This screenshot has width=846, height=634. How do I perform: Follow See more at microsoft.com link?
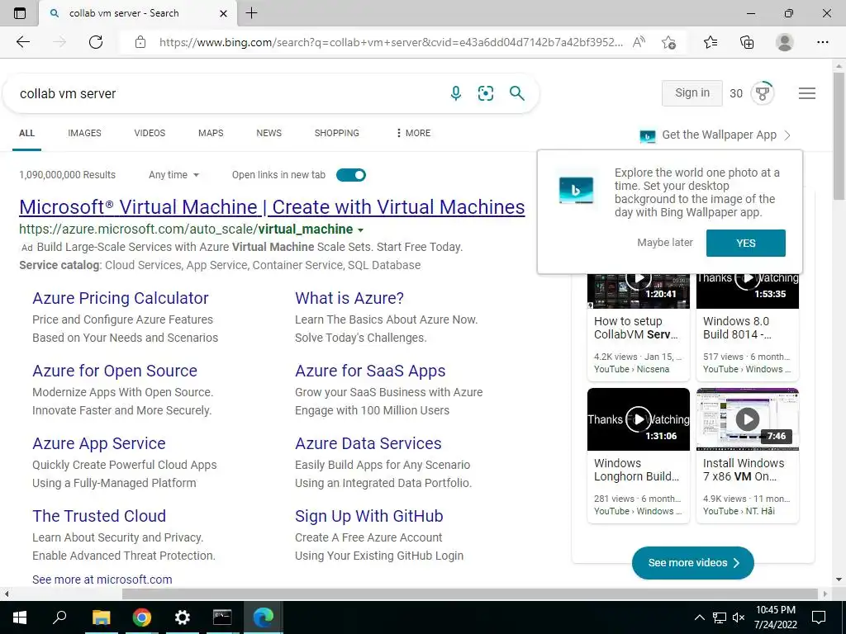(x=102, y=580)
